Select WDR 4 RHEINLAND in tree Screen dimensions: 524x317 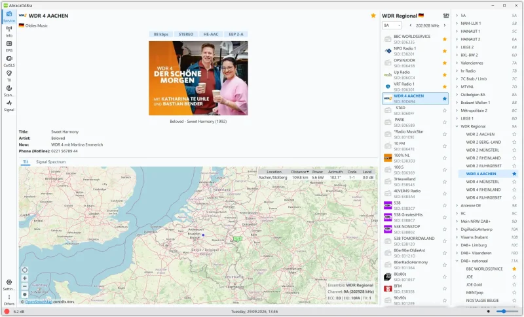pyautogui.click(x=483, y=190)
